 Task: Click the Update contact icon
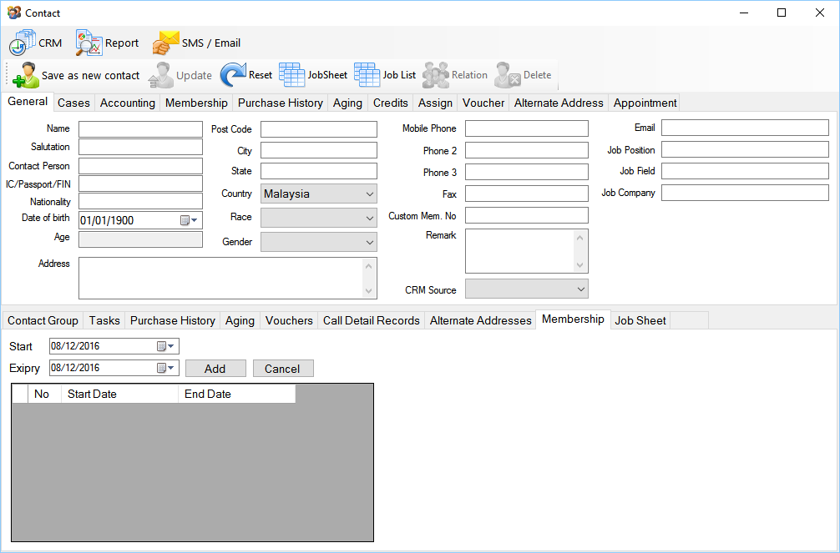tap(160, 75)
